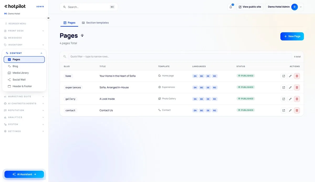Open Blog in the sidebar
Screen dimensions: 315x182
(24, 66)
